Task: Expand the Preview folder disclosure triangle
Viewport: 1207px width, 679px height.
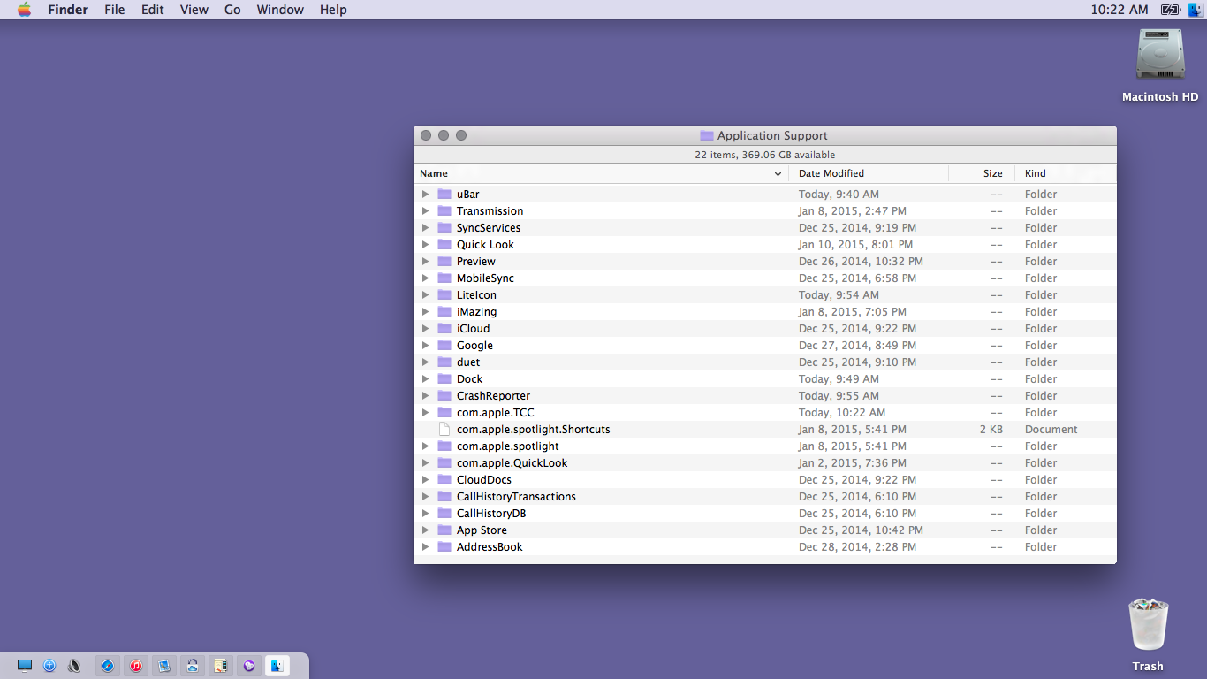Action: click(x=425, y=262)
